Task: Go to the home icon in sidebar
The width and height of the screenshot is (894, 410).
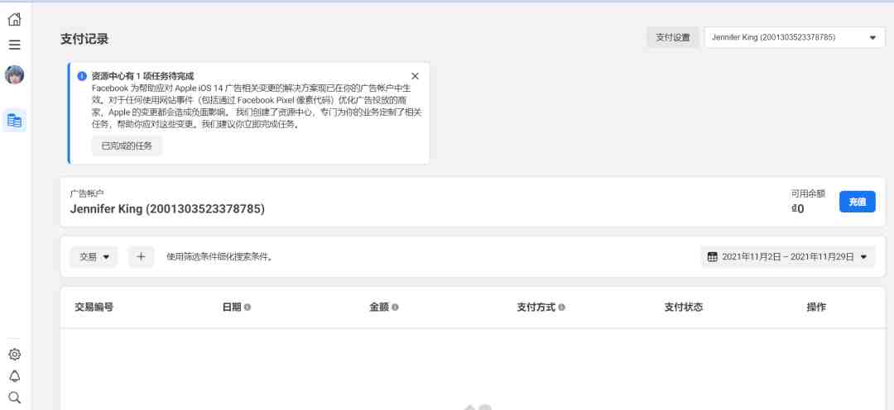Action: tap(14, 19)
